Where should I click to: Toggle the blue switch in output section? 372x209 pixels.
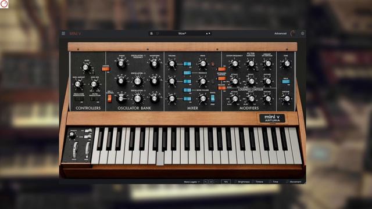point(286,81)
